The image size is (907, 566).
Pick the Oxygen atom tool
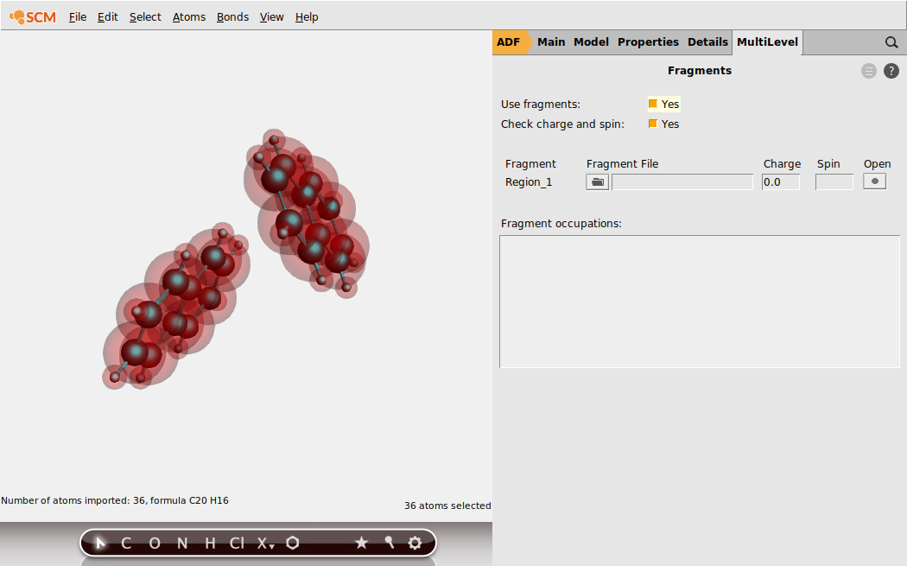[x=155, y=543]
